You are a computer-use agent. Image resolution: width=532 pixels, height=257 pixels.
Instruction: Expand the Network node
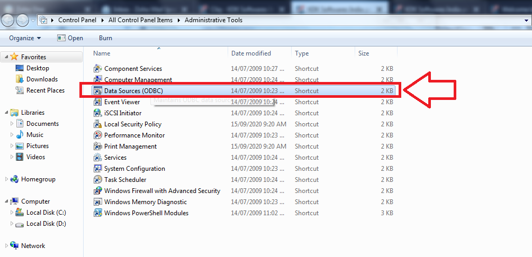[x=6, y=246]
